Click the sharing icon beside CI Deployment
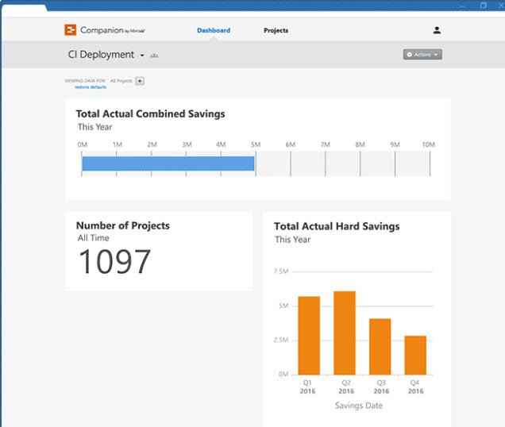505x427 pixels. pyautogui.click(x=154, y=56)
